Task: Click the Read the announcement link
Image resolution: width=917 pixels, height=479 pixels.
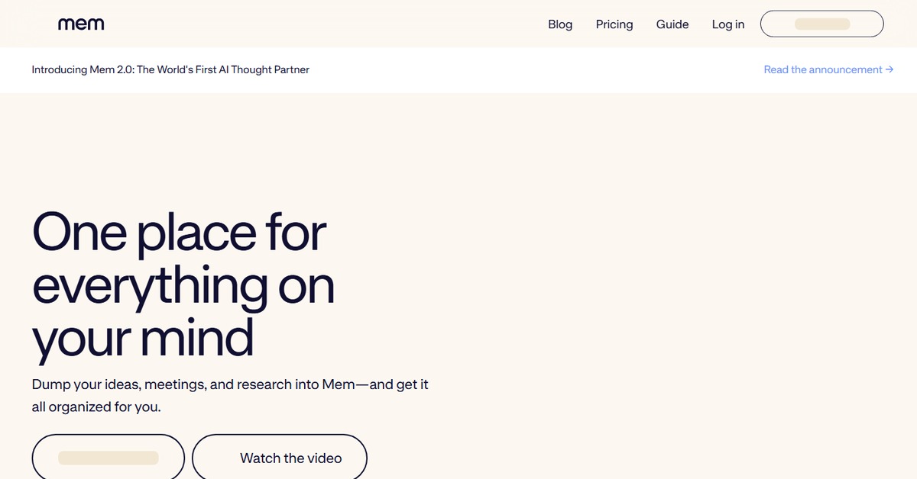Action: pyautogui.click(x=822, y=69)
